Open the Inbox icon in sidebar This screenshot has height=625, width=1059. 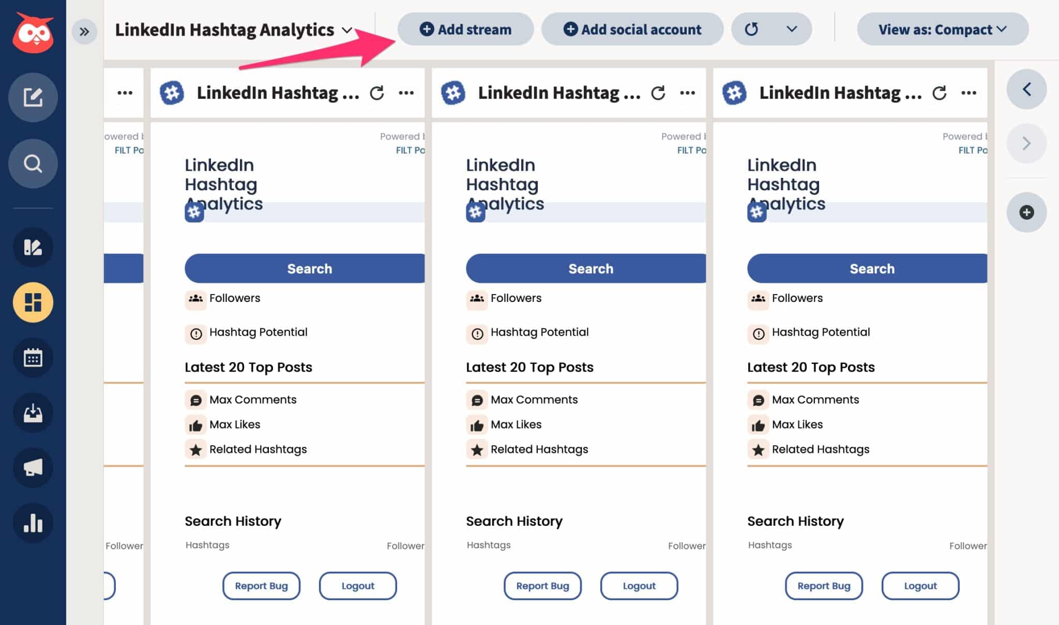(x=33, y=413)
